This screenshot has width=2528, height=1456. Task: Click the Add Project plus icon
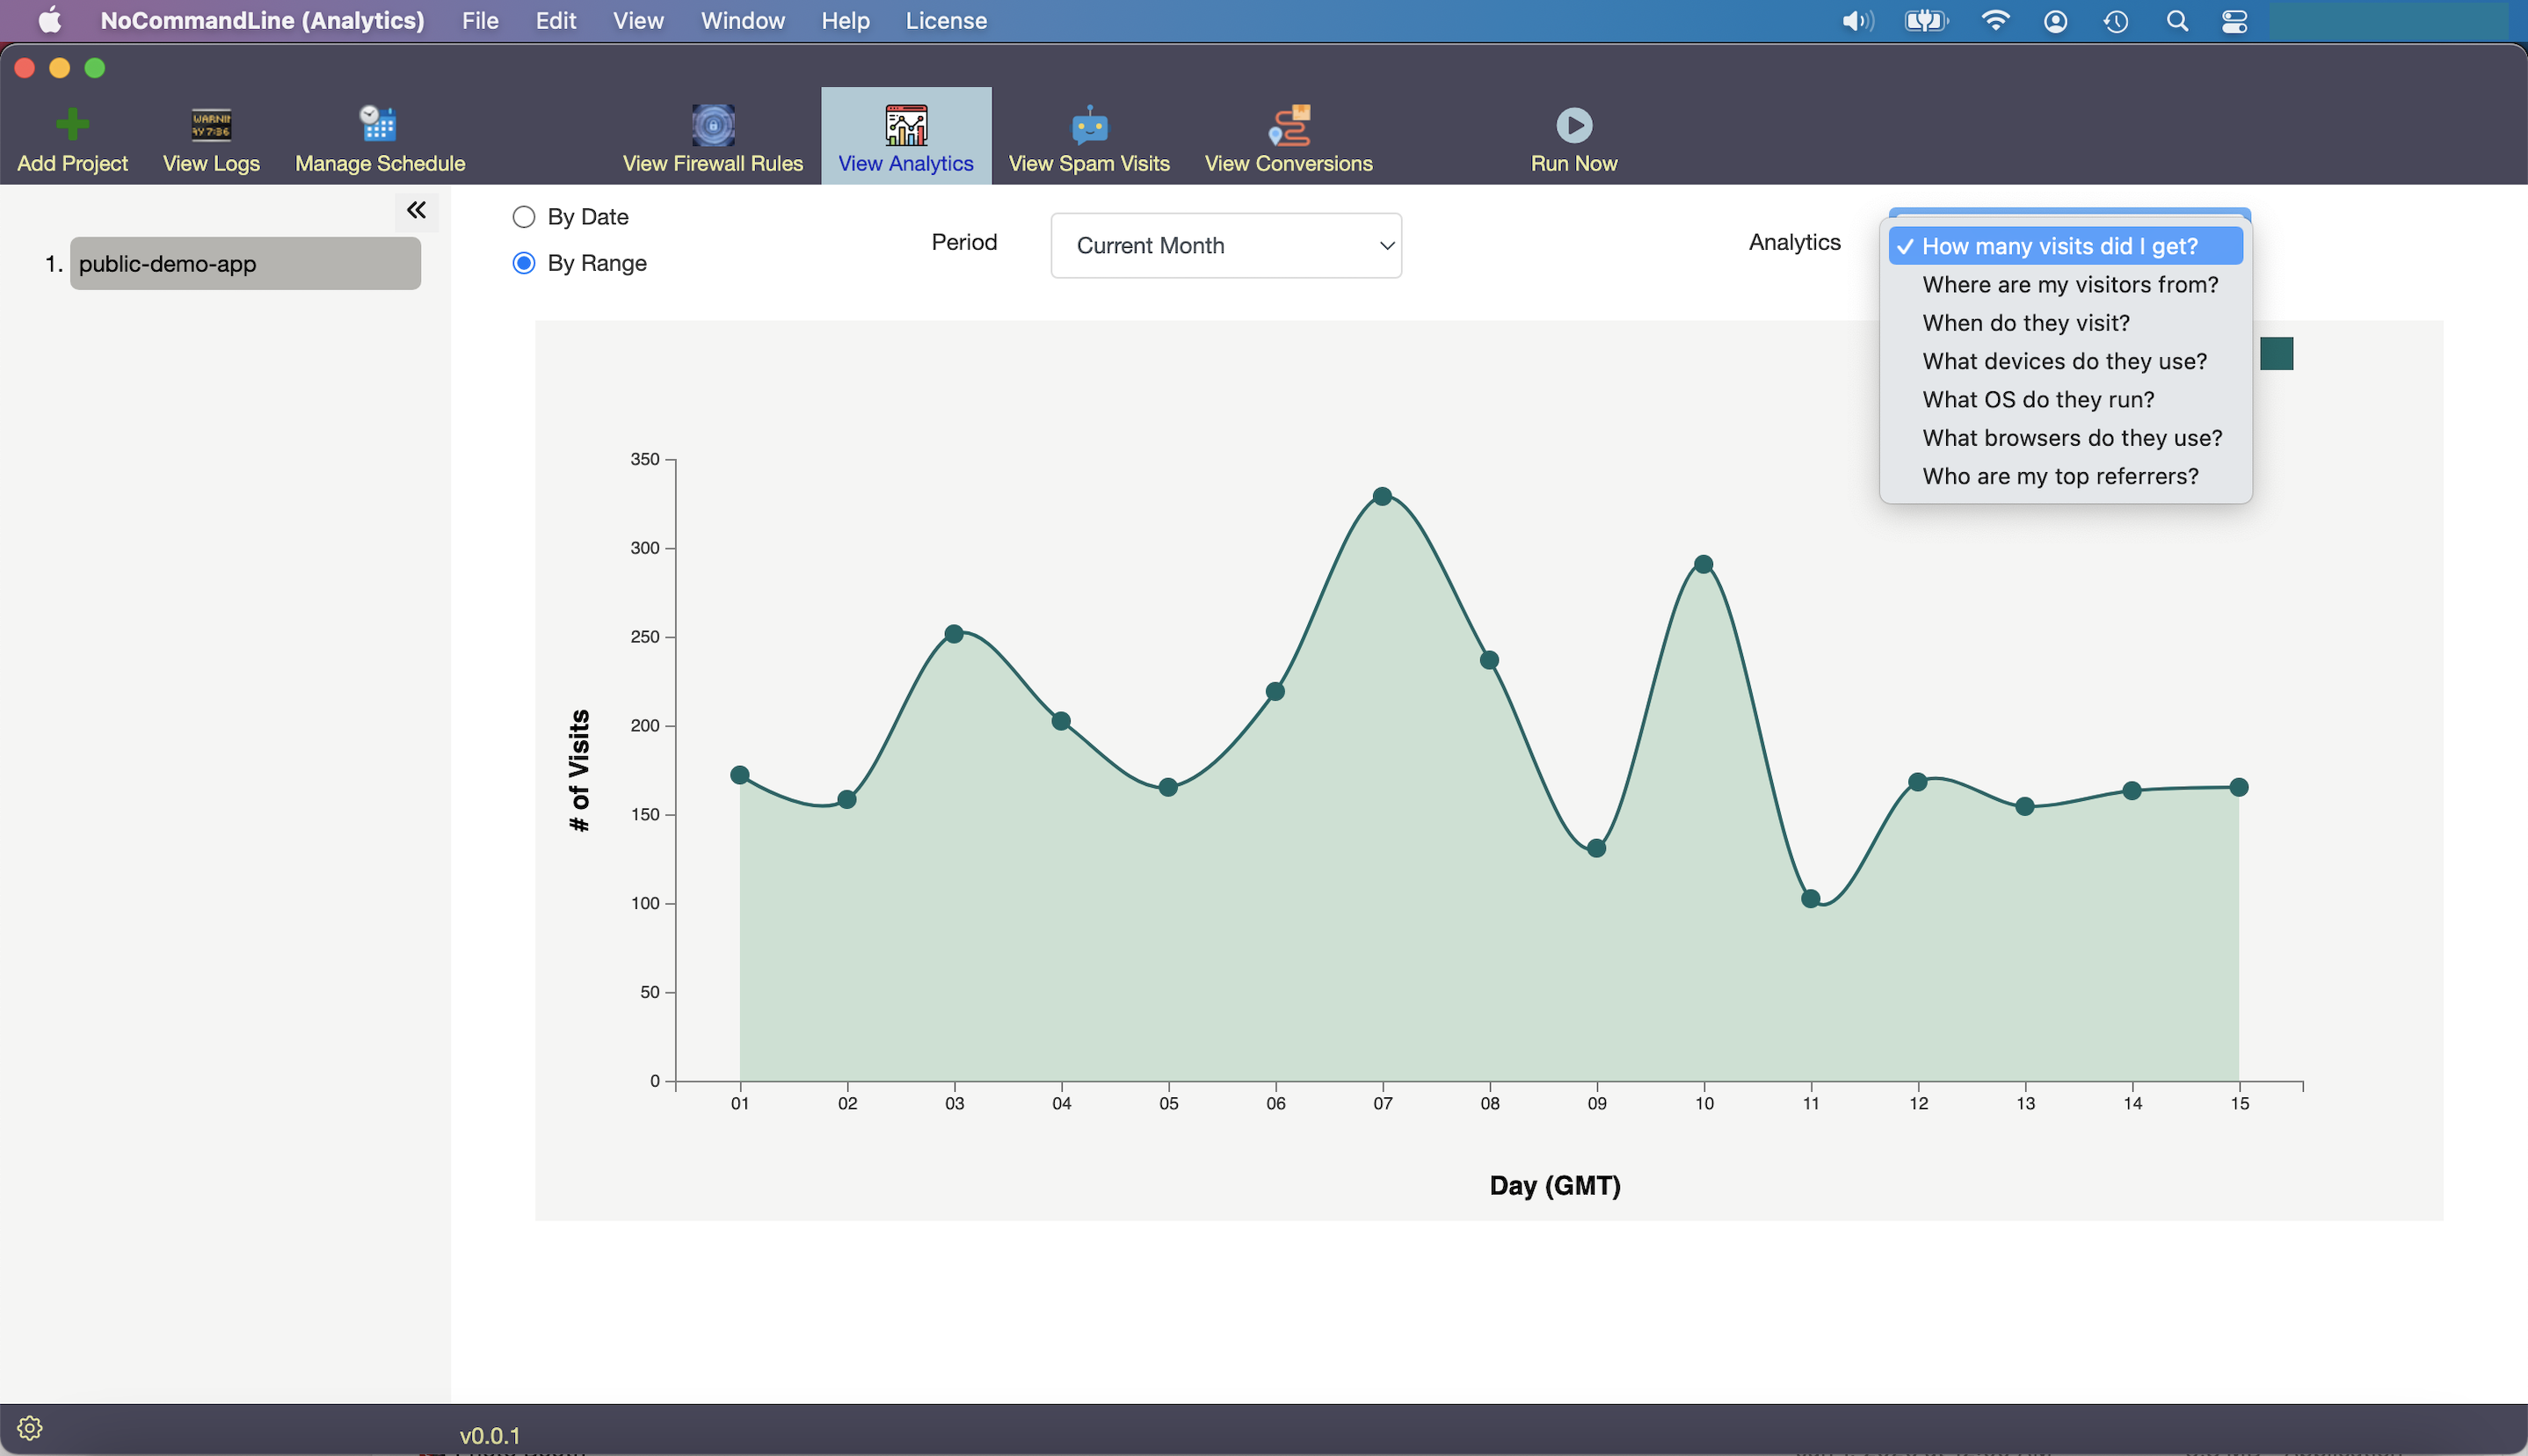[x=72, y=125]
